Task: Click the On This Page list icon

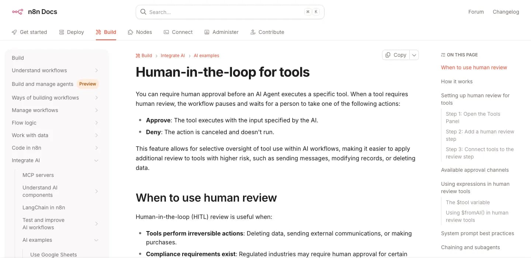Action: coord(443,55)
